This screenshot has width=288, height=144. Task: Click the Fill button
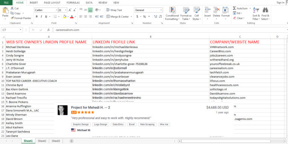click(x=237, y=13)
